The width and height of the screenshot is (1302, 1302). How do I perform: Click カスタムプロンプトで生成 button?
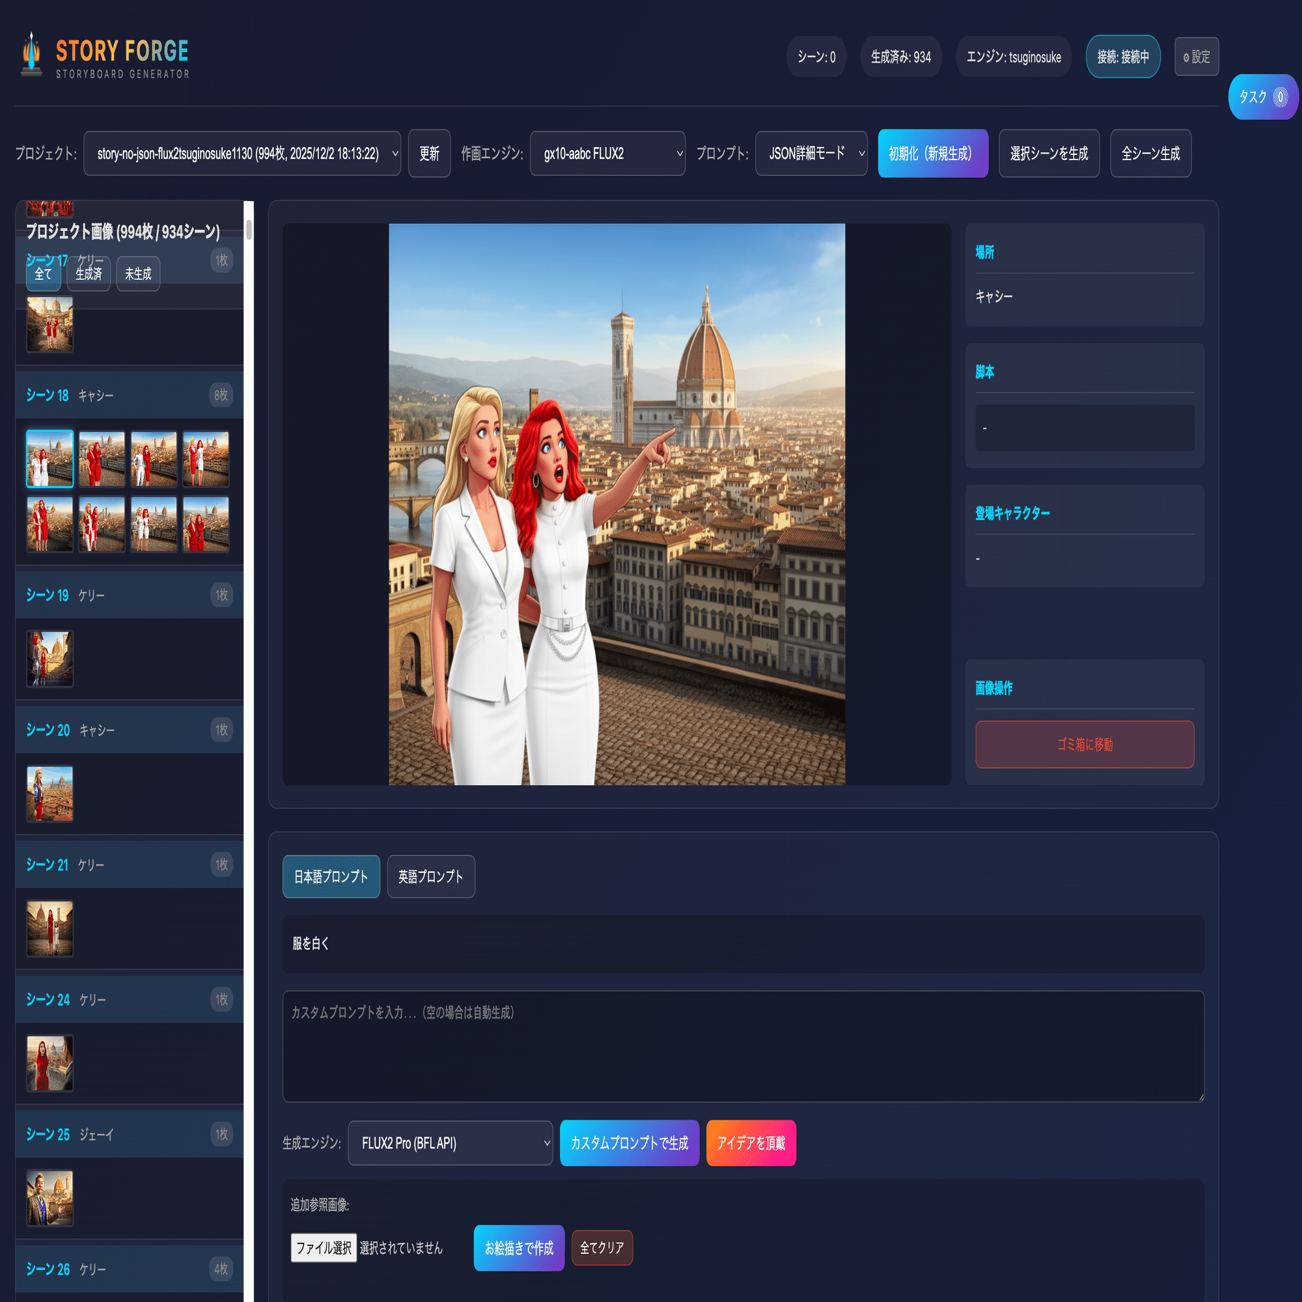[629, 1143]
